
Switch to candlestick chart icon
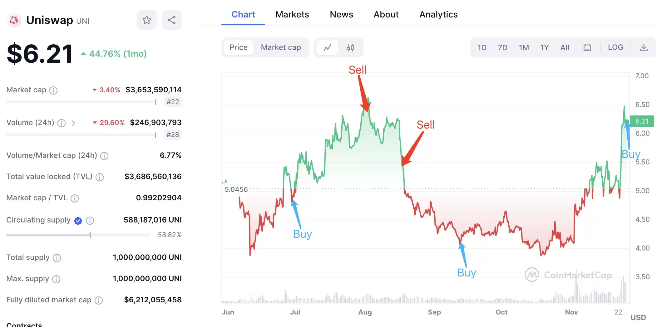pos(350,48)
